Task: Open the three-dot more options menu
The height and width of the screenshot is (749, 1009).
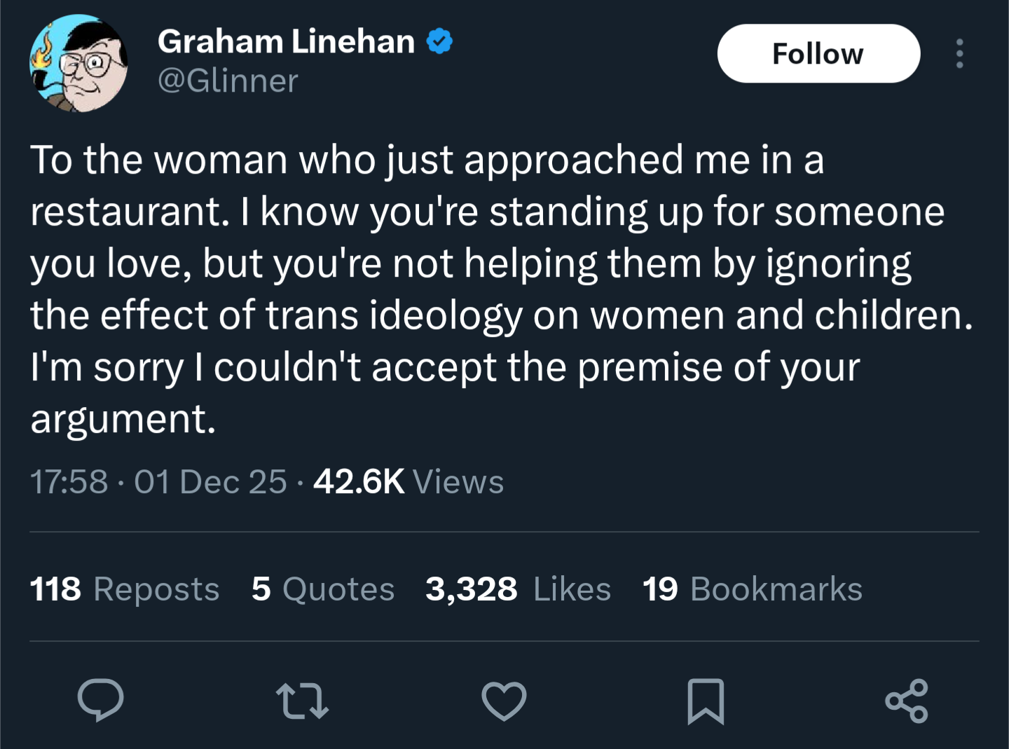Action: 959,54
